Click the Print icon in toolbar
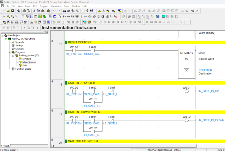The width and height of the screenshot is (225, 151). (24, 11)
